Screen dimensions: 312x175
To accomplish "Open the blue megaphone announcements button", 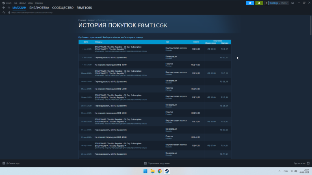I will click(x=250, y=3).
